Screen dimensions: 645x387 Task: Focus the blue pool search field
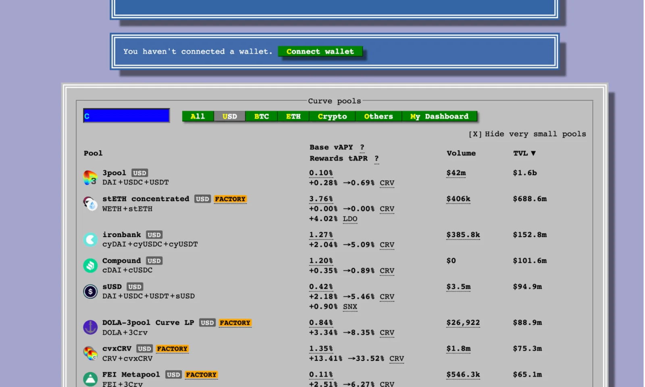pos(126,116)
